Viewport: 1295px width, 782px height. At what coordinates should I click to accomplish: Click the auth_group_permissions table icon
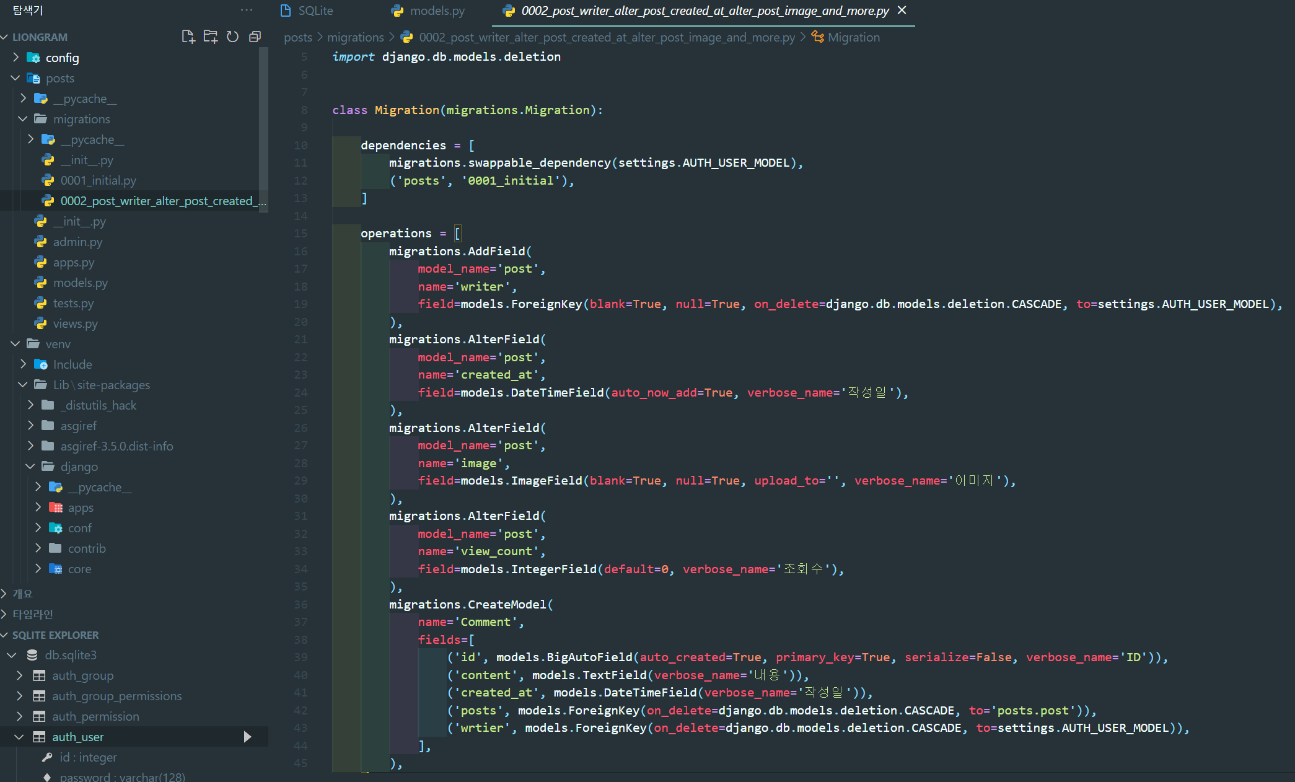tap(39, 696)
